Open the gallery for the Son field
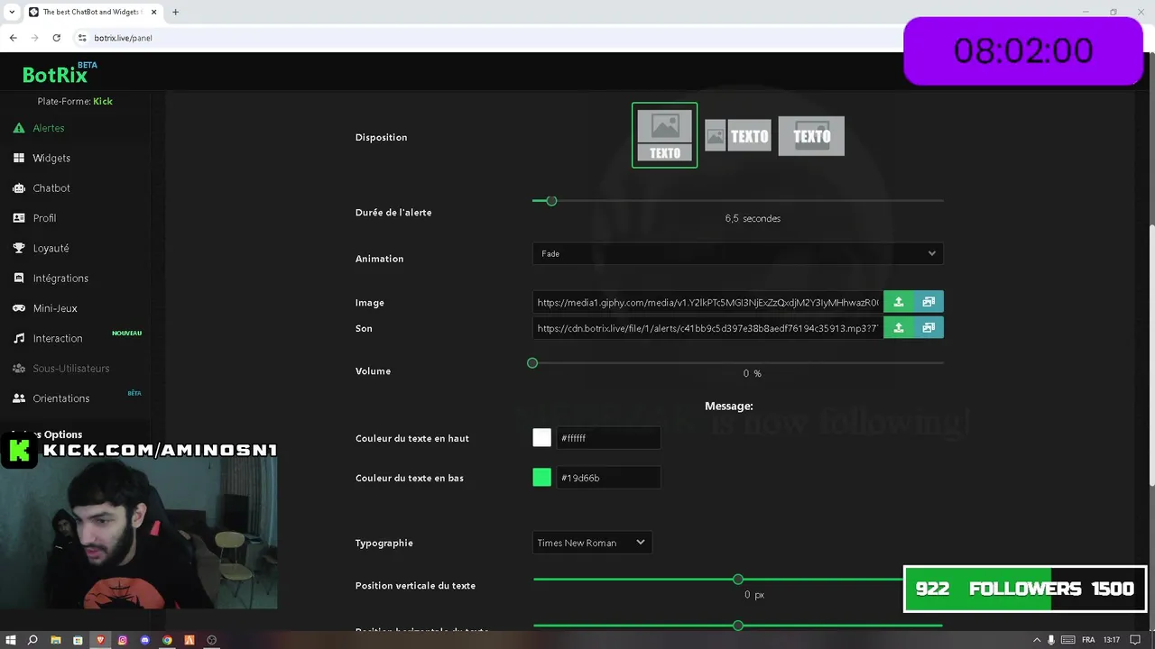Screen dimensions: 1155x649 (x=929, y=328)
